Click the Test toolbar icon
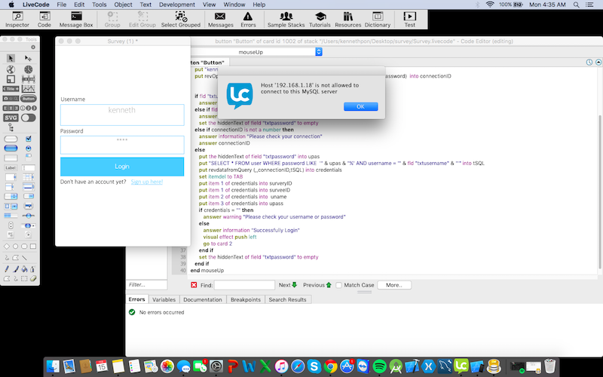Viewport: 603px width, 377px height. (410, 19)
